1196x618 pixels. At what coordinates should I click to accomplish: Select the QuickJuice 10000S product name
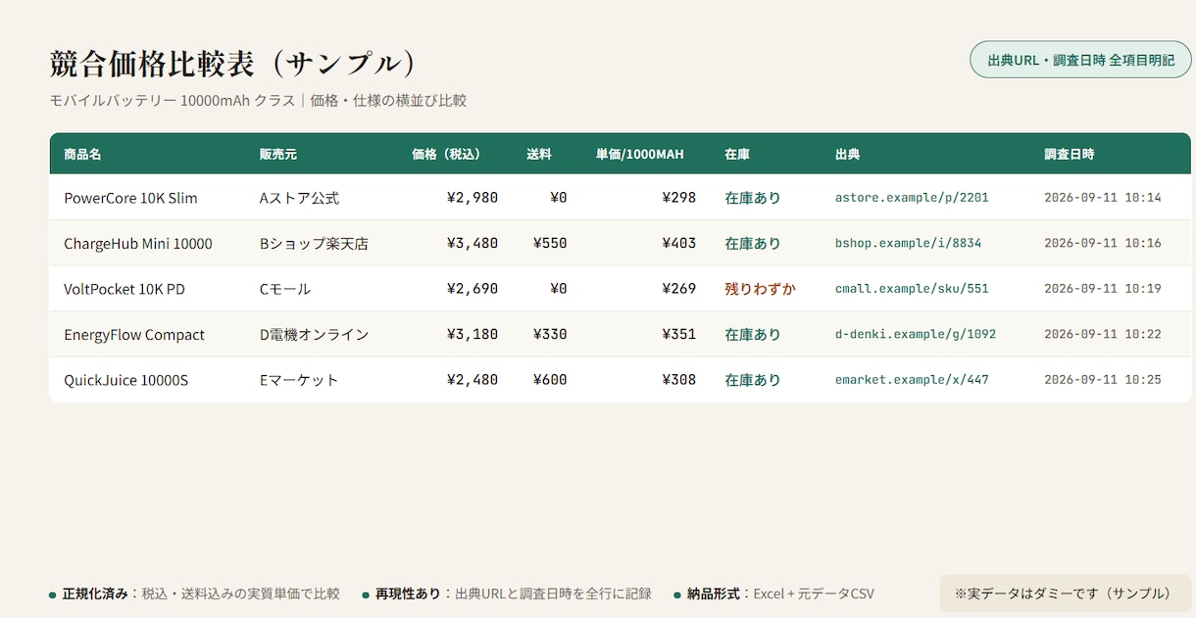click(125, 380)
